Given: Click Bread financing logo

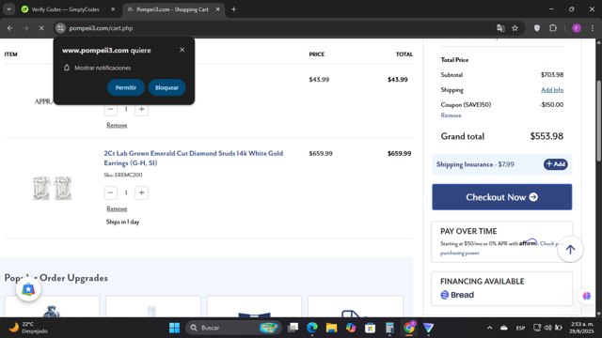Looking at the screenshot, I should (457, 295).
